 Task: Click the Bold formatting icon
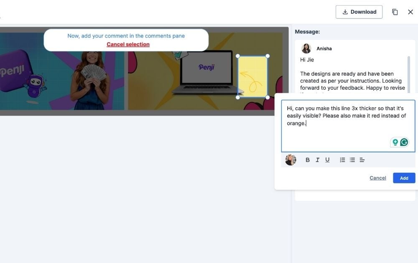tap(308, 160)
